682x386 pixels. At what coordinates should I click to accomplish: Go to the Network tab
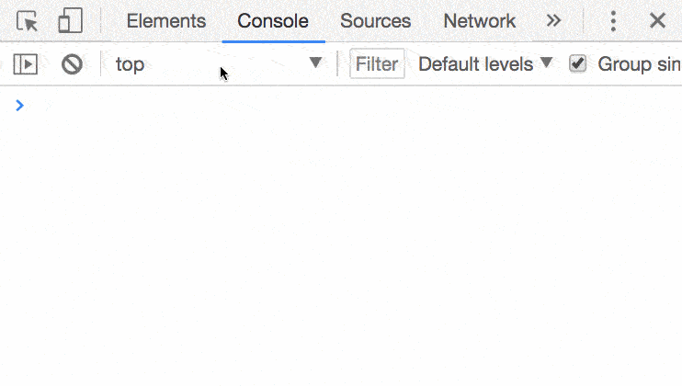tap(480, 21)
